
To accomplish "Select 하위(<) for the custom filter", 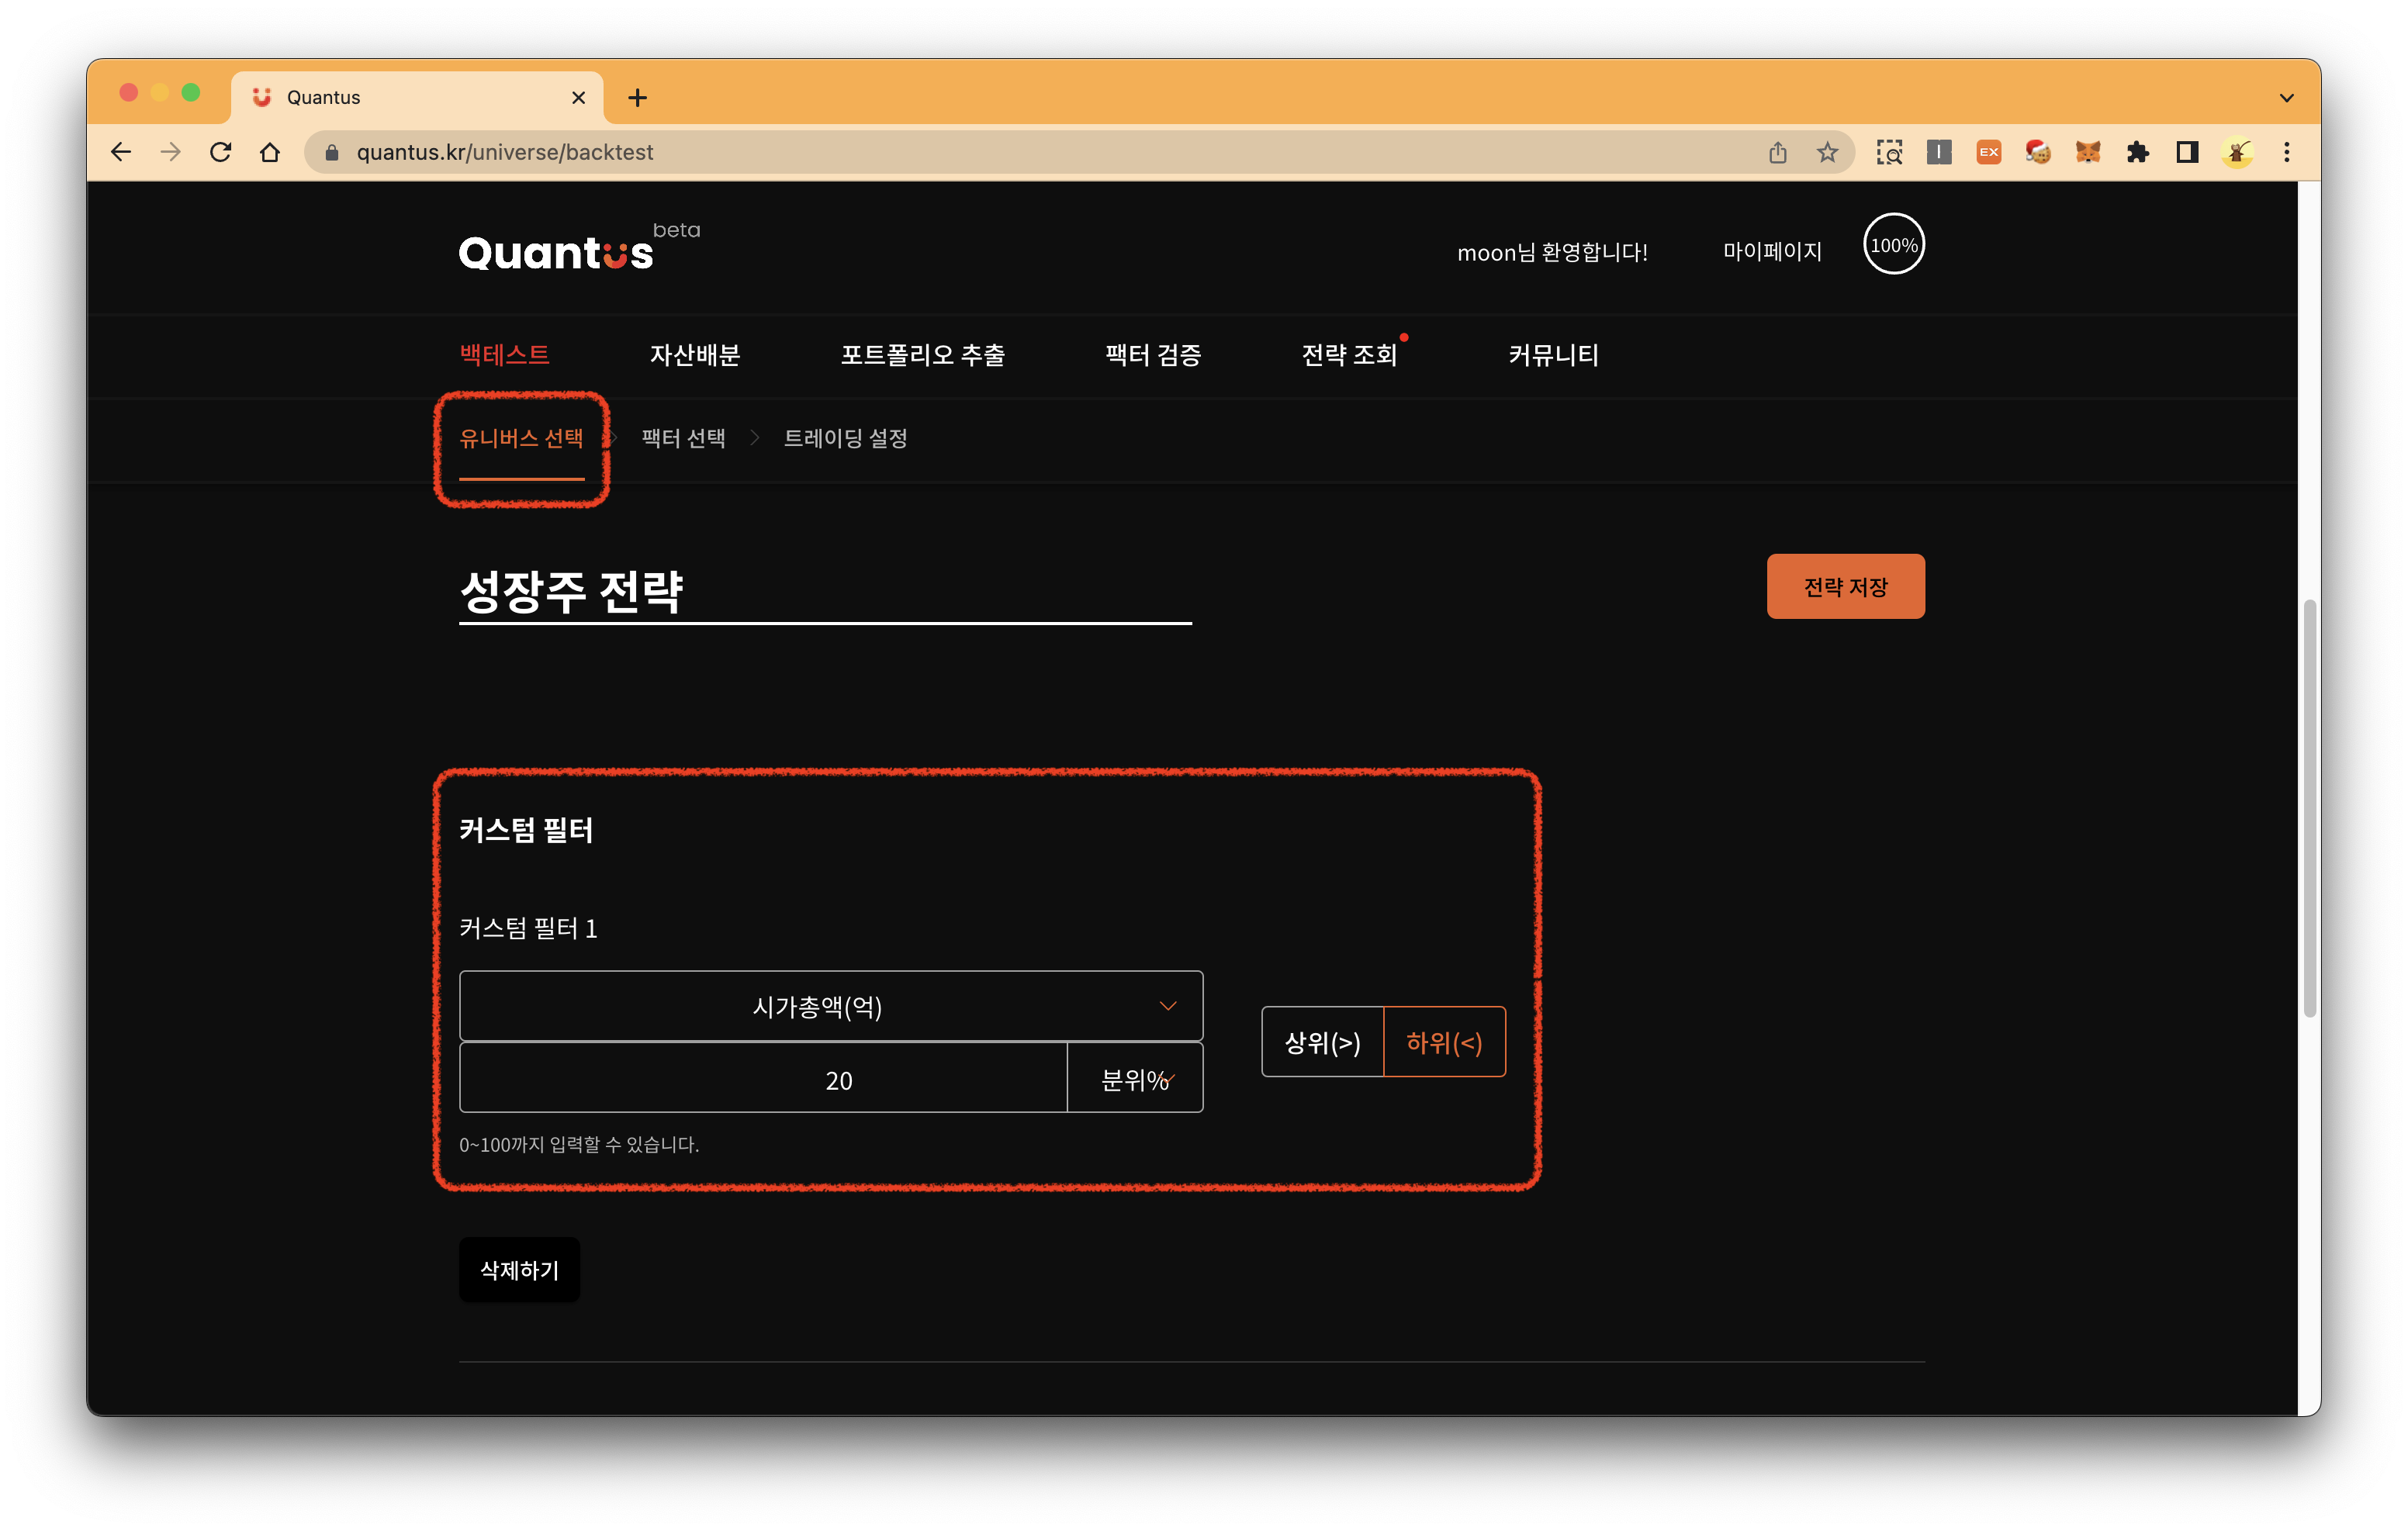I will (x=1444, y=1041).
